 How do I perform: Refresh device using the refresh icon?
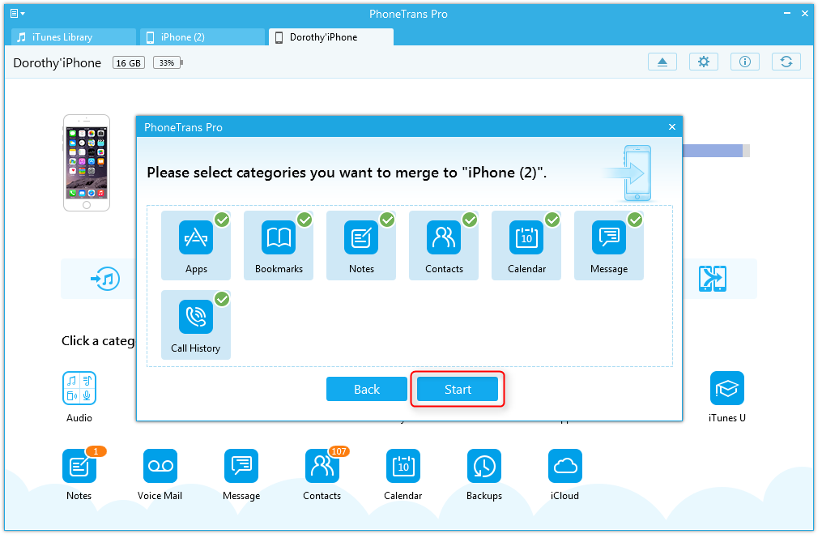coord(786,62)
